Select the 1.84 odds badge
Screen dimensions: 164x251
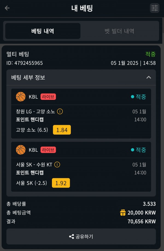click(x=62, y=130)
